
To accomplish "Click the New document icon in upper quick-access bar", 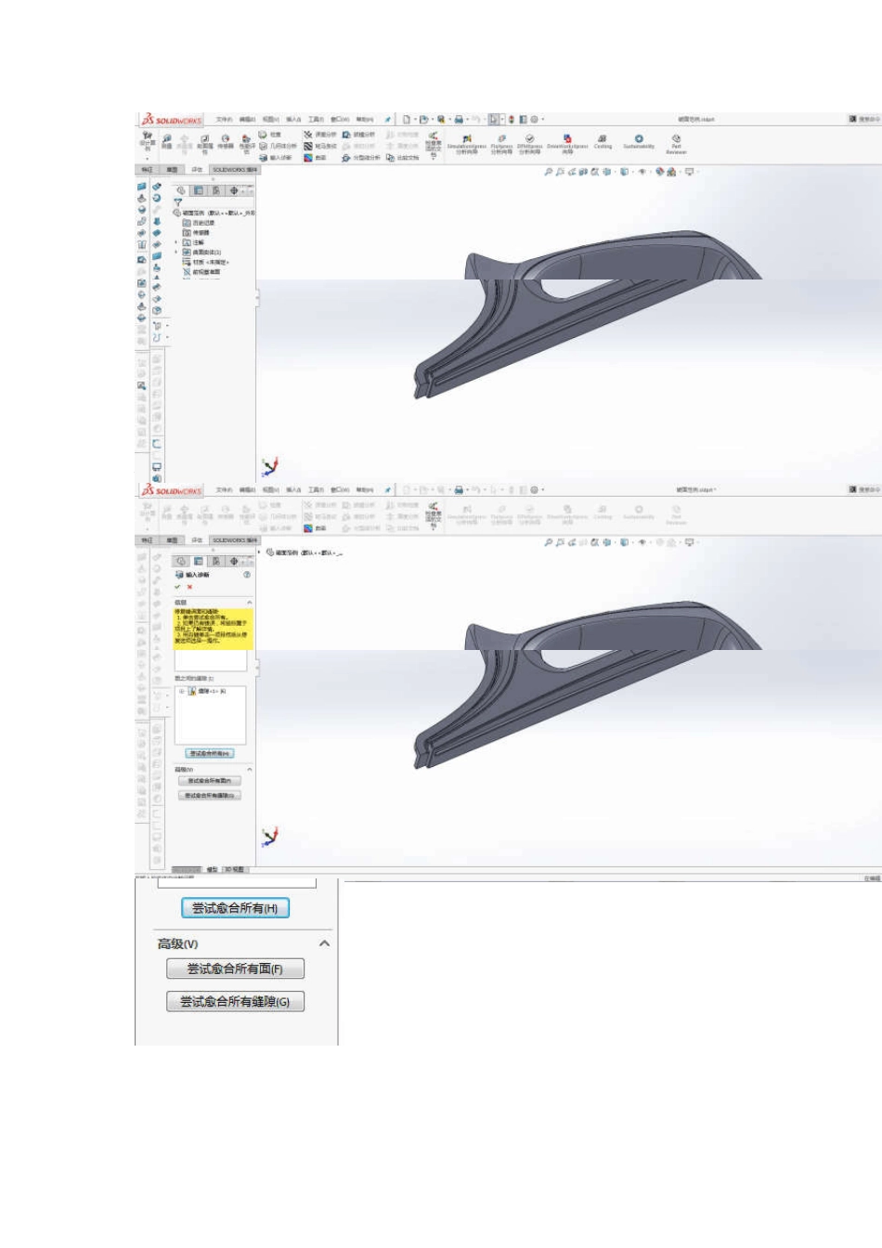I will click(407, 119).
